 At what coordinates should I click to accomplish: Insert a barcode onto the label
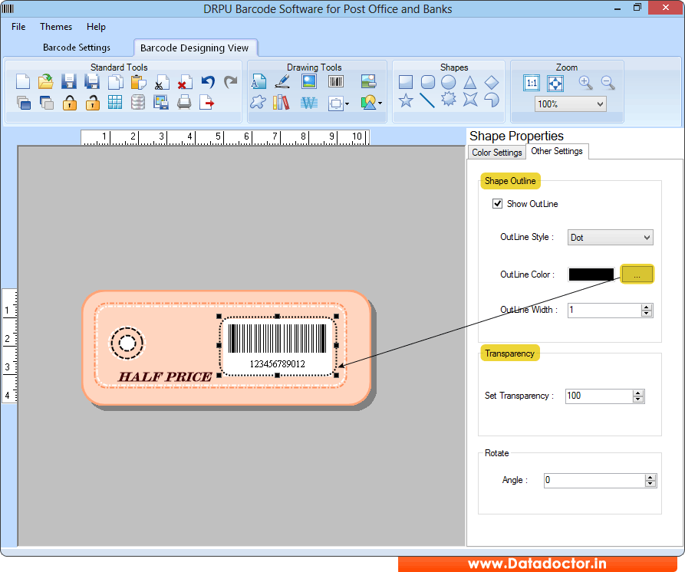(336, 81)
